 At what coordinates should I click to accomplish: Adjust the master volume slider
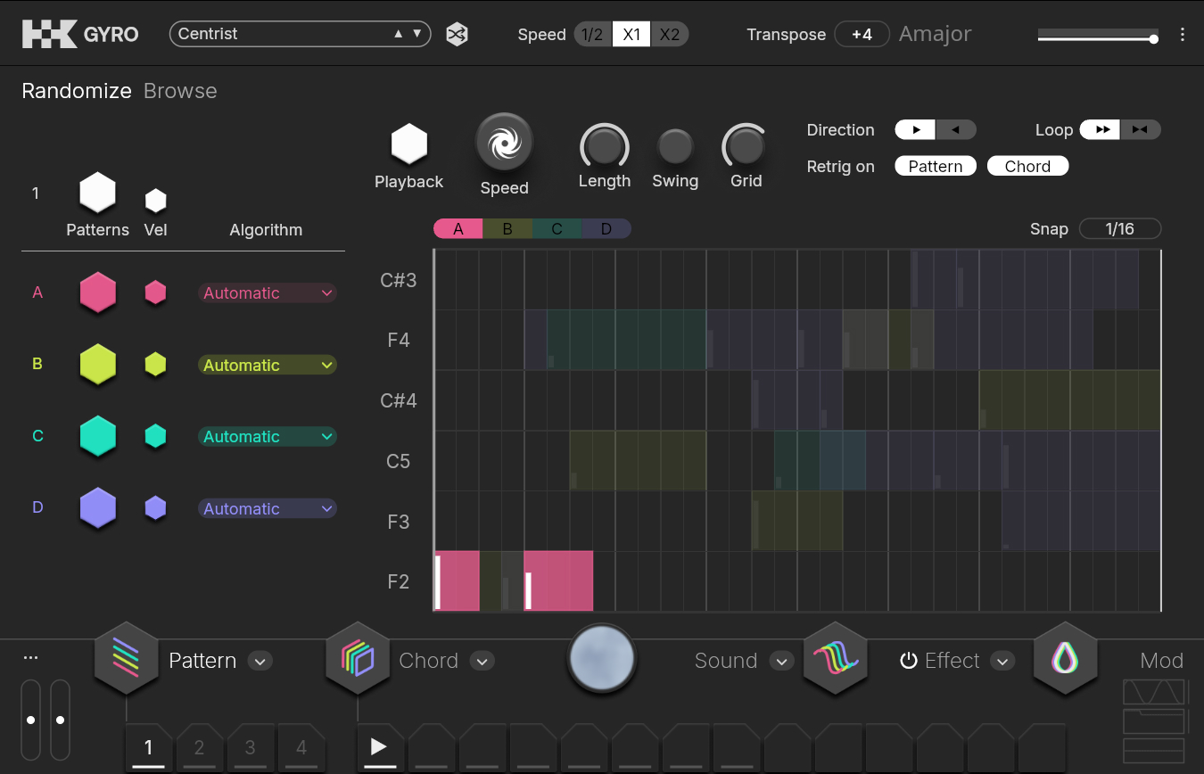[1098, 38]
